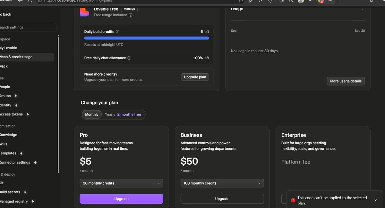Viewport: 385px width, 208px height.
Task: Click the sidebar vertical scrollbar
Action: [x=58, y=104]
